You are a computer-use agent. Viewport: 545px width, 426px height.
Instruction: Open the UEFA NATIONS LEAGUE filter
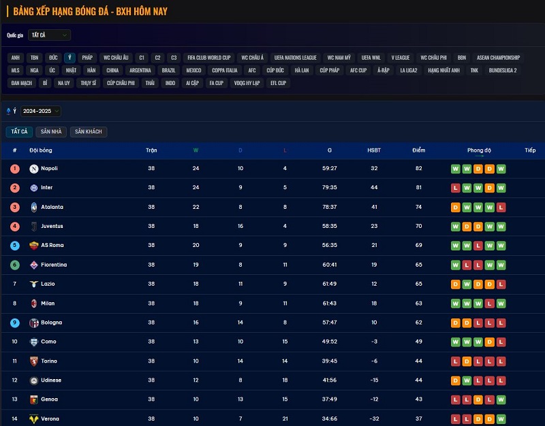tap(296, 58)
